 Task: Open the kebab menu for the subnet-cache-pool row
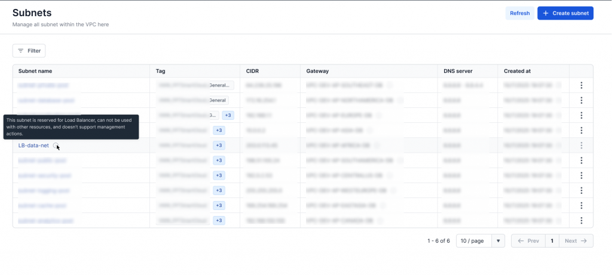[x=581, y=206]
